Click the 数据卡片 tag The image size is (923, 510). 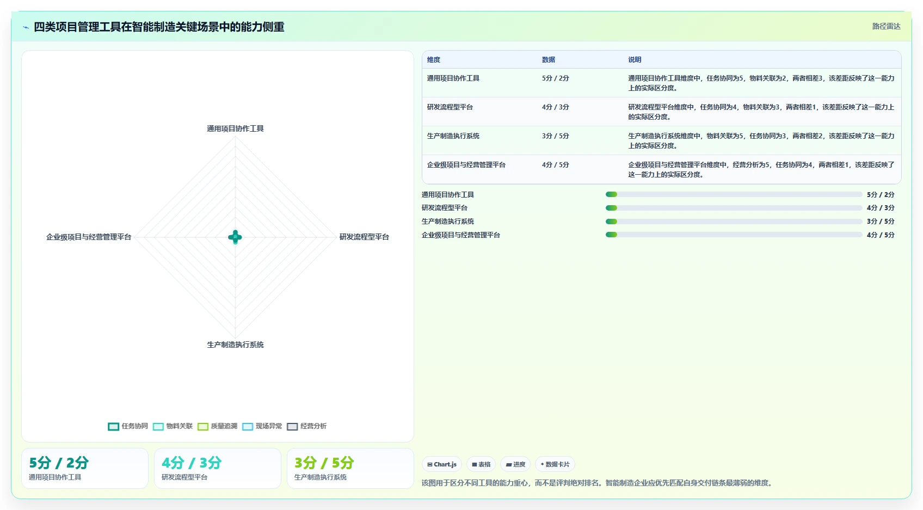555,464
